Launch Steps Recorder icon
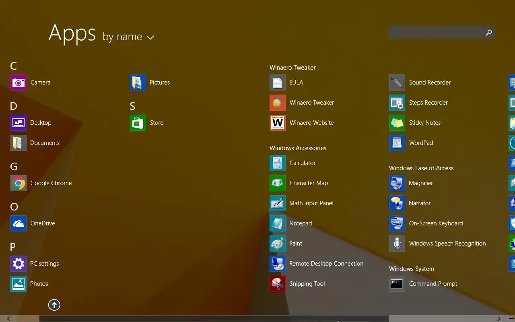 tap(397, 103)
